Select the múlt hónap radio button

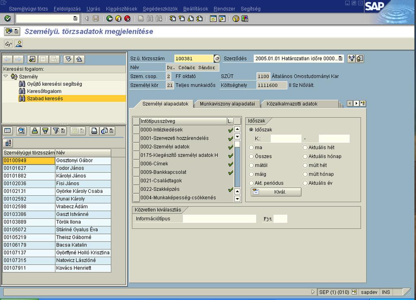(305, 174)
